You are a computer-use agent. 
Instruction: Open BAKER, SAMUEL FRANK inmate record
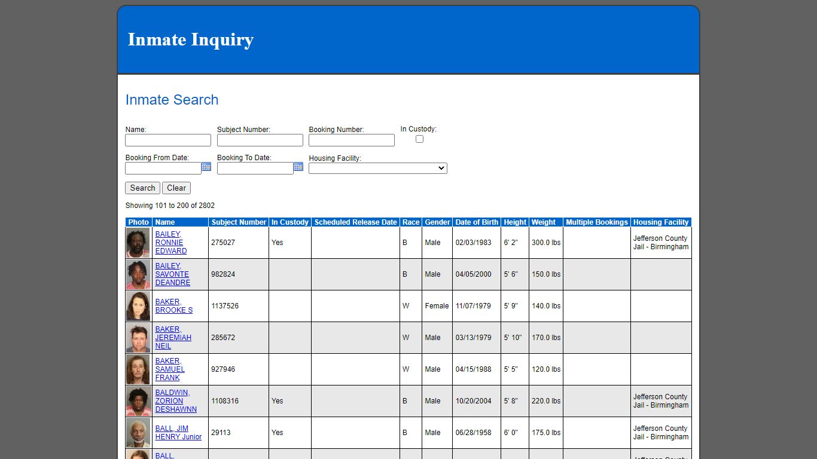point(170,369)
